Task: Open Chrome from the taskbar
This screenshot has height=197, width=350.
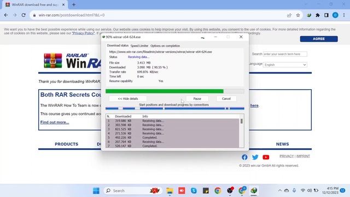Action: pos(218,191)
